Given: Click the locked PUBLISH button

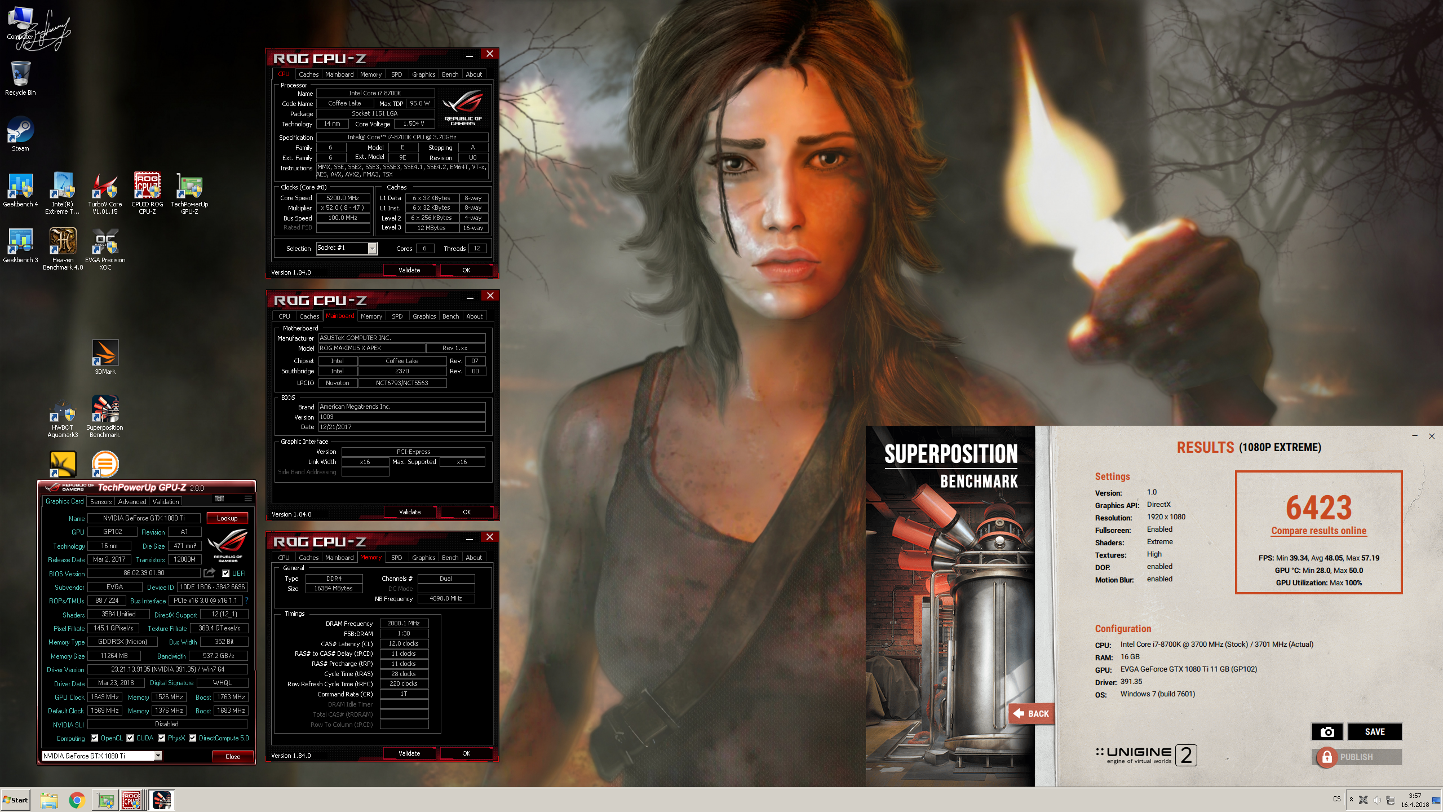Looking at the screenshot, I should [1357, 757].
